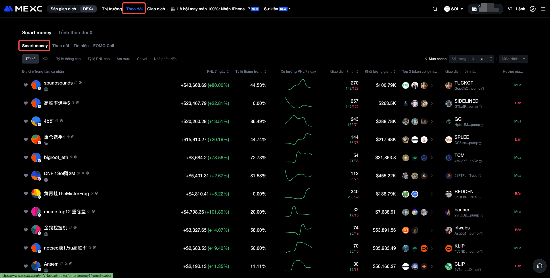The width and height of the screenshot is (550, 278).
Task: Click the MEXC logo
Action: 23,9
